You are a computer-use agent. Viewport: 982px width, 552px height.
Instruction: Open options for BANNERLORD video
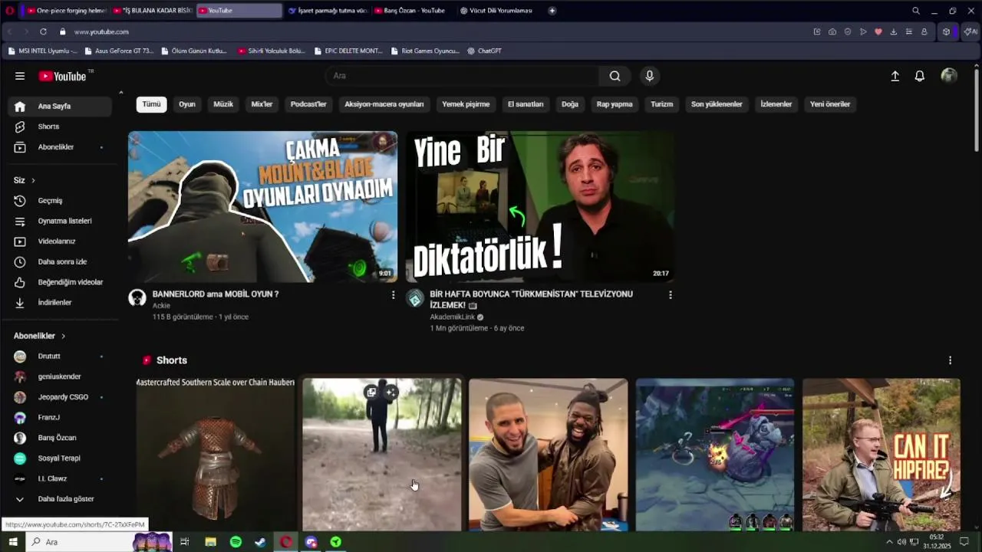point(393,294)
